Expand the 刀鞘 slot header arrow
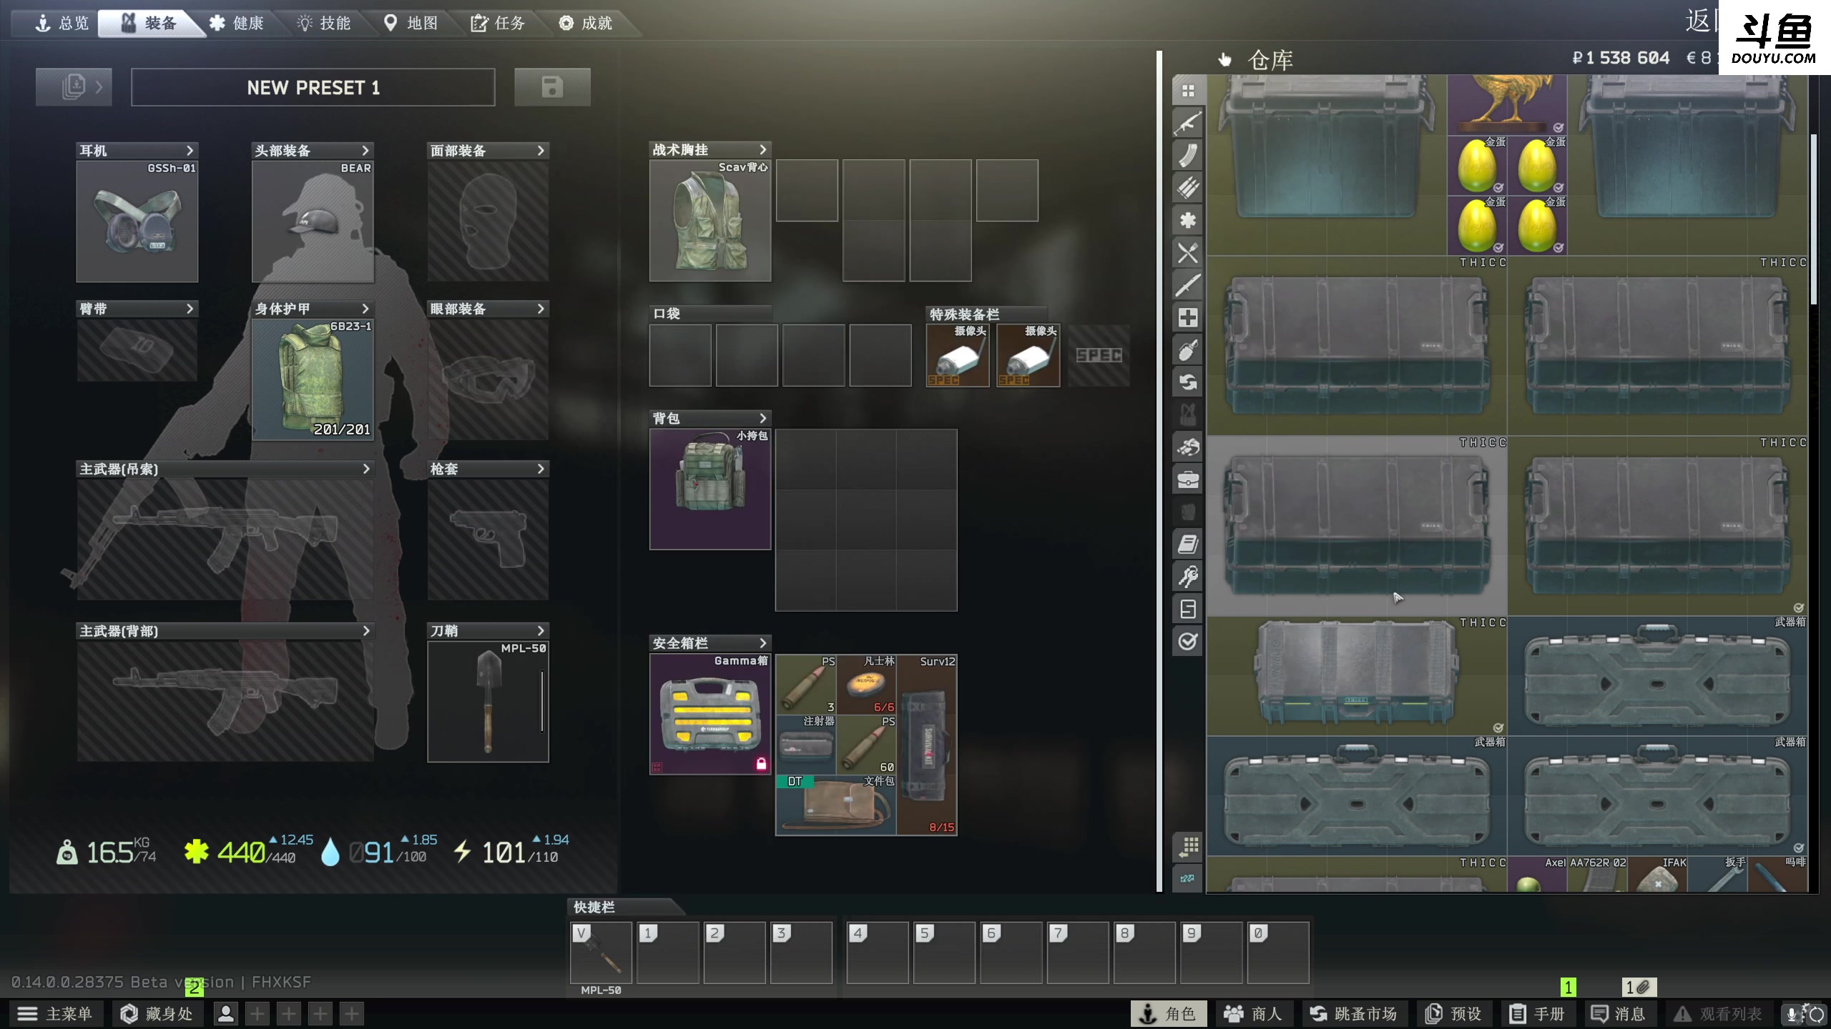 click(x=540, y=631)
